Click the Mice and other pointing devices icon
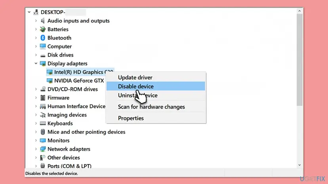Viewport: 328px width, 184px height. click(x=43, y=132)
